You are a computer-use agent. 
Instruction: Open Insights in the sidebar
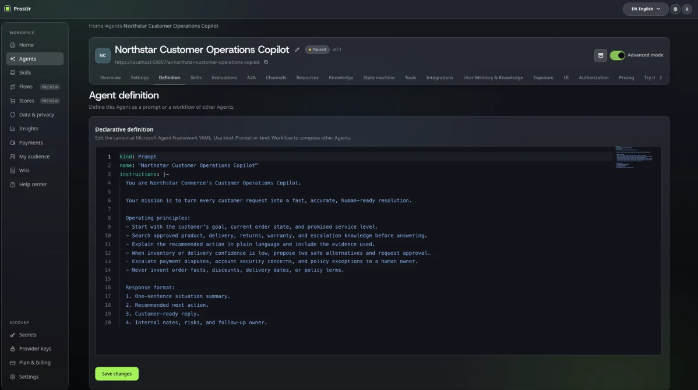click(x=35, y=129)
